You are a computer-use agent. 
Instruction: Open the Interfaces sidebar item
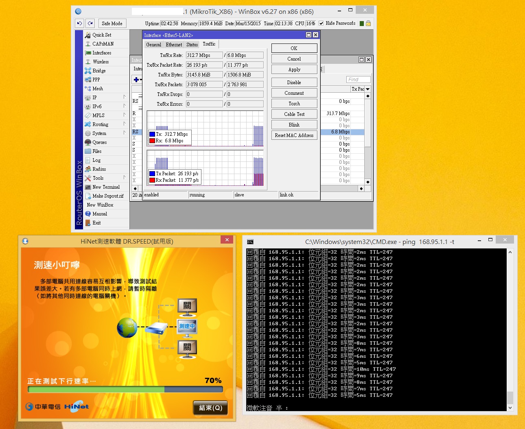[x=106, y=53]
